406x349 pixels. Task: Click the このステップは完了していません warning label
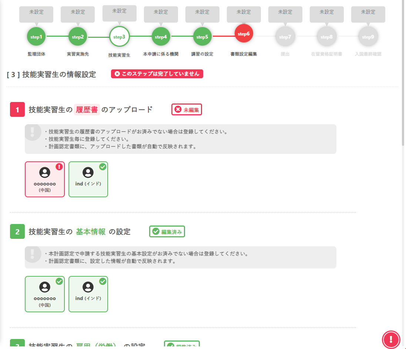(x=157, y=74)
